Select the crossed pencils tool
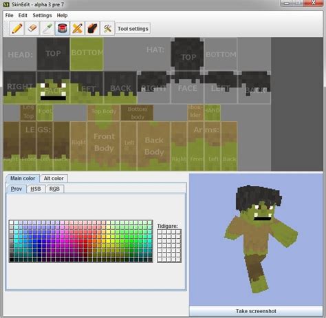Image resolution: width=326 pixels, height=318 pixels. [77, 28]
